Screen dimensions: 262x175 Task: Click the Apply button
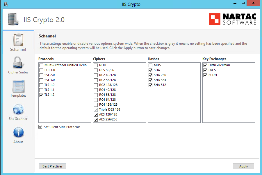[x=243, y=166]
